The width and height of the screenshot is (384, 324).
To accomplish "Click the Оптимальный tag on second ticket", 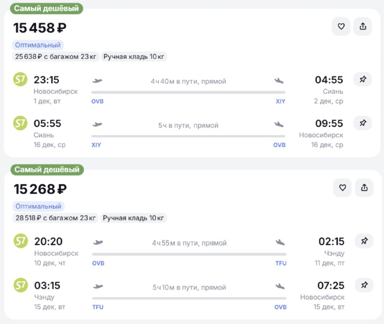I will point(38,207).
